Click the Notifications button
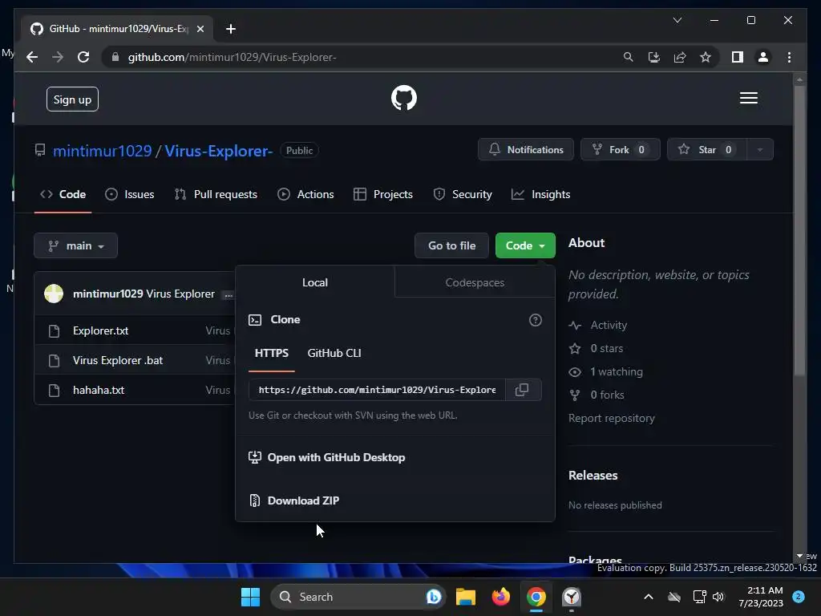This screenshot has height=616, width=821. [x=526, y=150]
